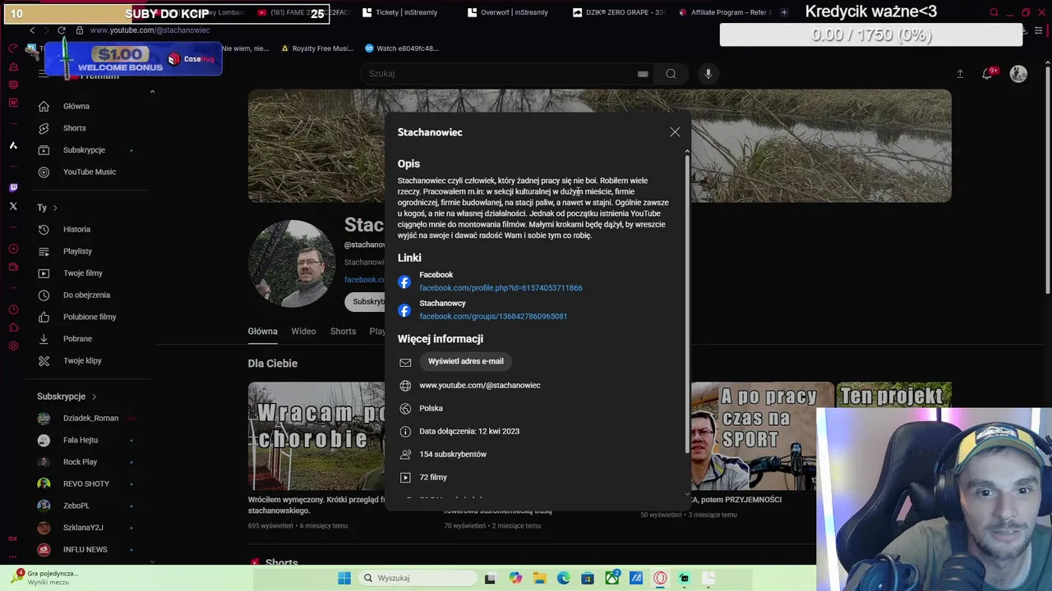
Task: Click the 154 subskrybentów text
Action: (x=453, y=454)
